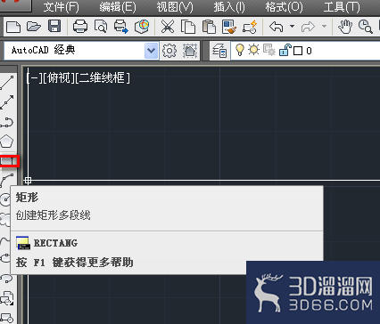Toggle layer 0 lock padlock icon

tap(285, 50)
